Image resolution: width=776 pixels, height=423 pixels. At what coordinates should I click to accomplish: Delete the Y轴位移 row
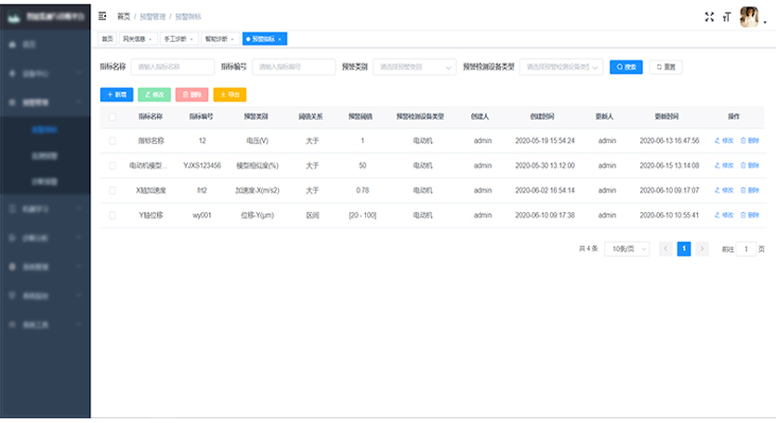(750, 215)
